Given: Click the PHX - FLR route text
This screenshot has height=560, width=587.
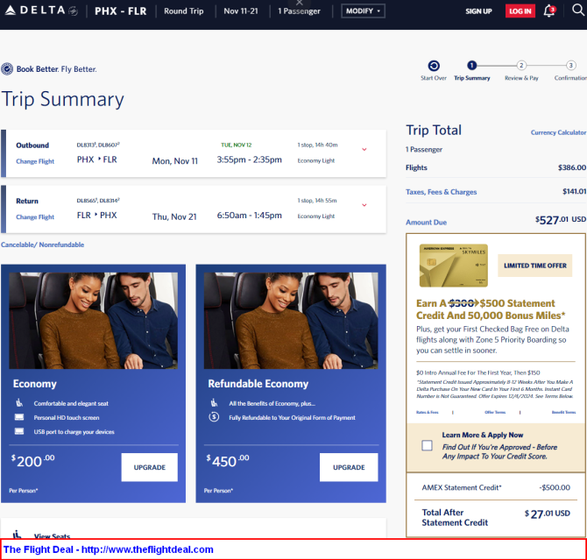Looking at the screenshot, I should (x=121, y=11).
